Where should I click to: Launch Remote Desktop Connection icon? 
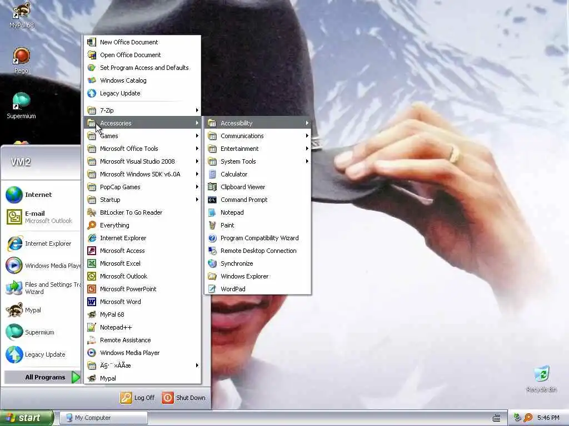click(x=212, y=251)
